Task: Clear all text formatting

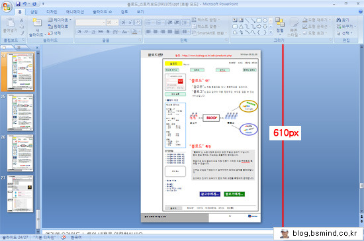Action: click(138, 23)
